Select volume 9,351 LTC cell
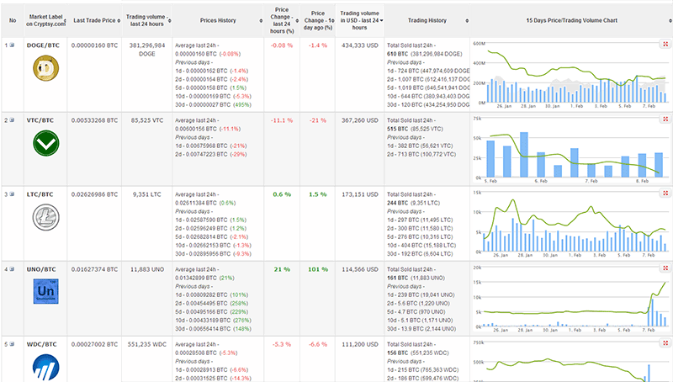Viewport: 673px width, 382px height. (146, 194)
